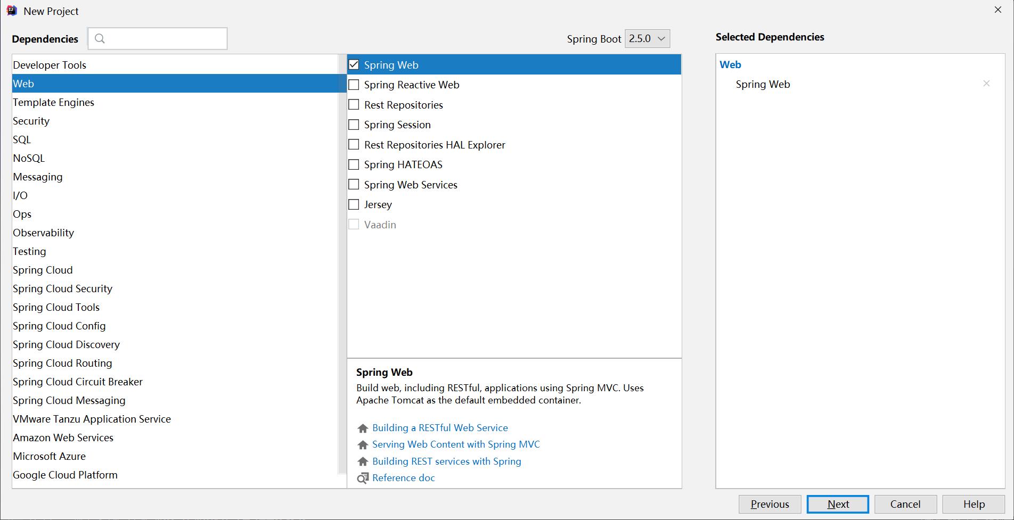
Task: Open the Reference doc link
Action: click(x=403, y=478)
